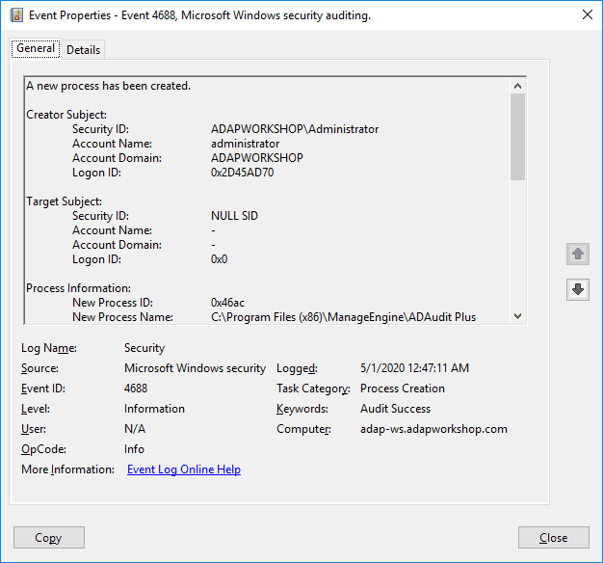Click the Event ID field showing 4688

point(136,389)
